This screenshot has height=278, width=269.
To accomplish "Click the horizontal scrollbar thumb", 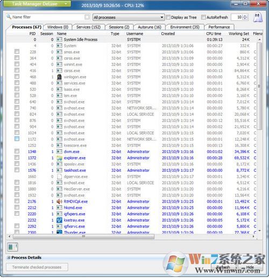I will coord(83,237).
